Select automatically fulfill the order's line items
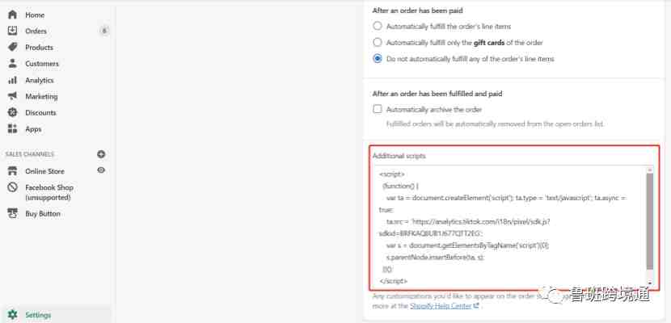This screenshot has width=671, height=323. tap(377, 26)
